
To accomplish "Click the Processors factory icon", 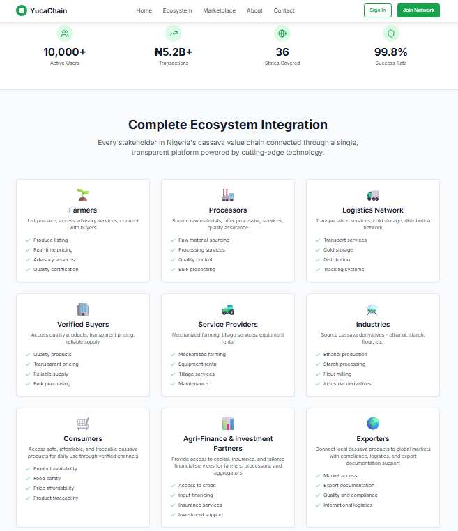I will 228,195.
